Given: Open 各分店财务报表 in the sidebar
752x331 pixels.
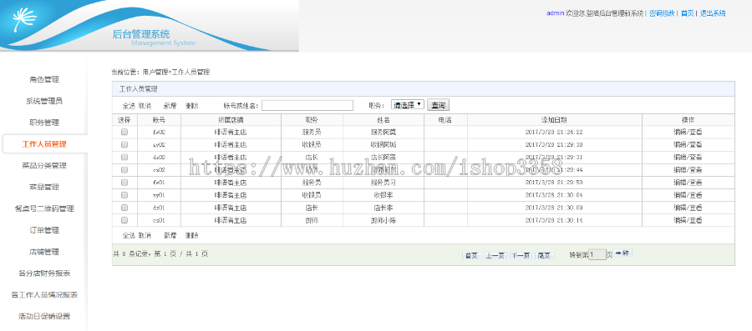Looking at the screenshot, I should pyautogui.click(x=44, y=273).
